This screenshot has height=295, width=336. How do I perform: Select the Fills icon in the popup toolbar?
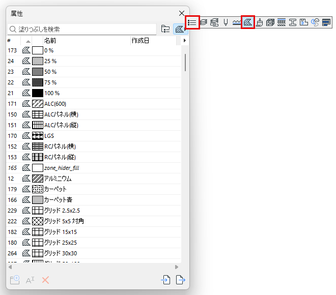[x=248, y=22]
